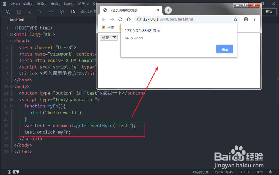Run project with the play circle icon
Viewport: 279px width, 175px height.
pyautogui.click(x=62, y=12)
